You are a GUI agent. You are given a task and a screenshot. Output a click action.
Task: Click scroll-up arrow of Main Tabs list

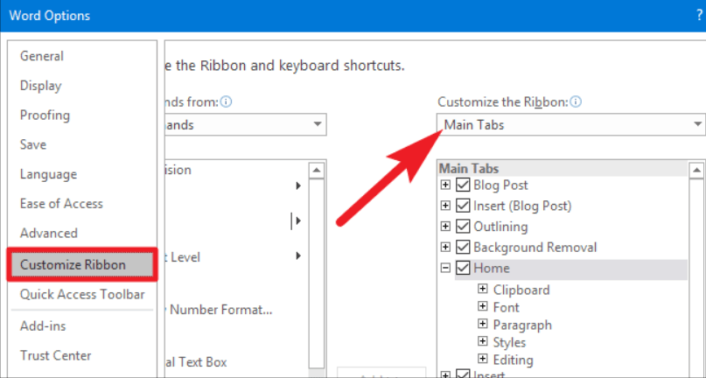[x=696, y=171]
